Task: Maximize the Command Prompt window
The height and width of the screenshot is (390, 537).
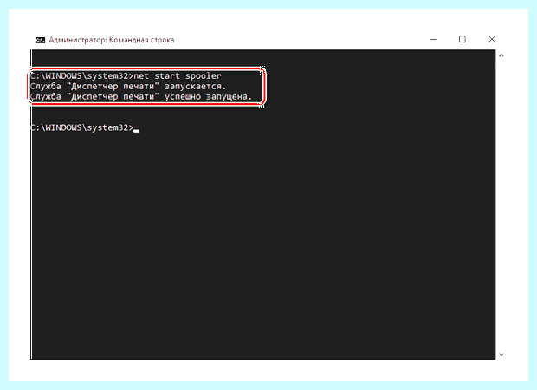Action: pos(462,39)
